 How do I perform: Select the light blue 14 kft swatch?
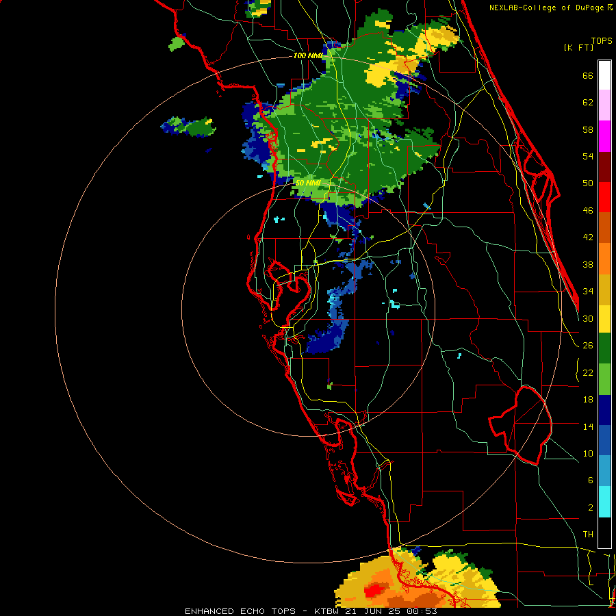tap(604, 471)
